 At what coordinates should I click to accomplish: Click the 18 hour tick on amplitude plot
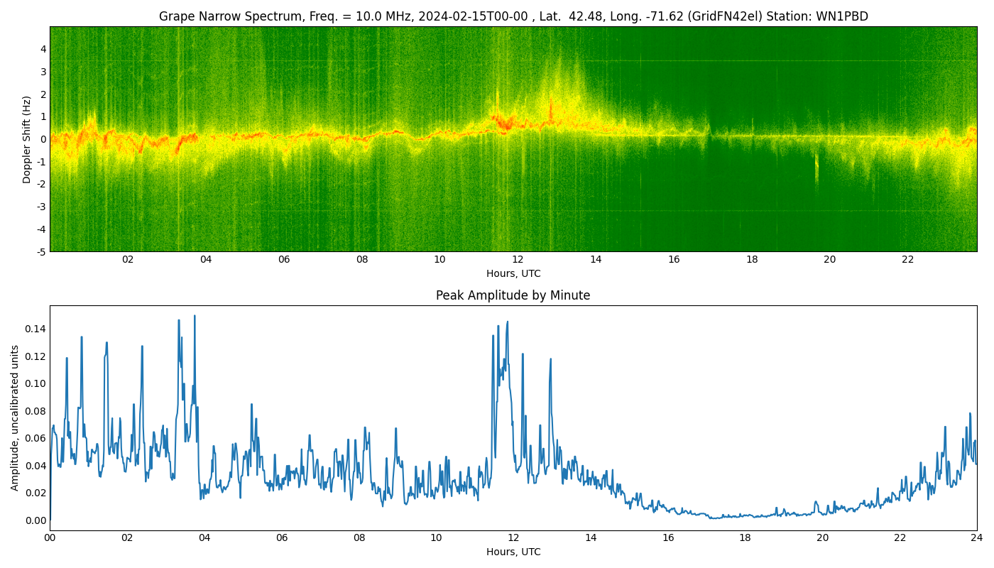point(745,538)
